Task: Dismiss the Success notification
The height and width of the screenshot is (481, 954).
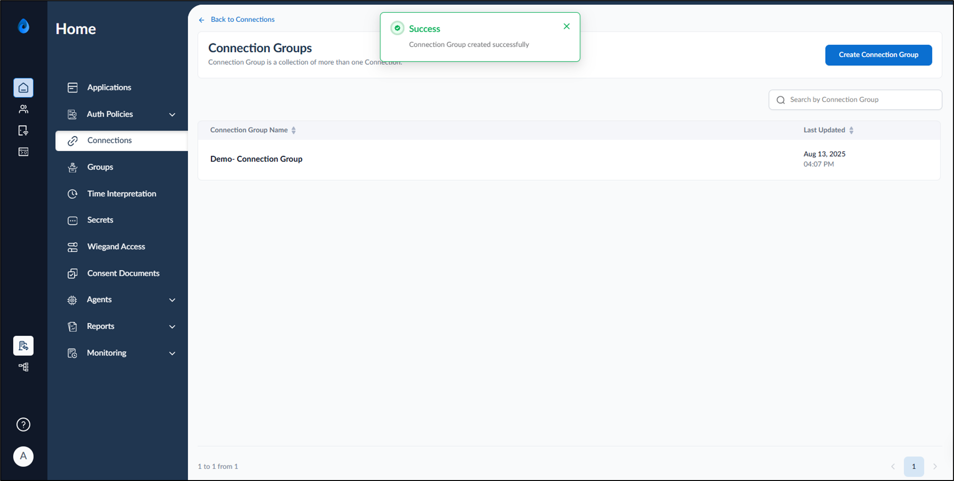Action: [566, 27]
